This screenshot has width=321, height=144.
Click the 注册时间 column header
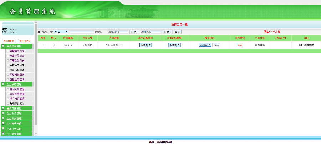114,38
